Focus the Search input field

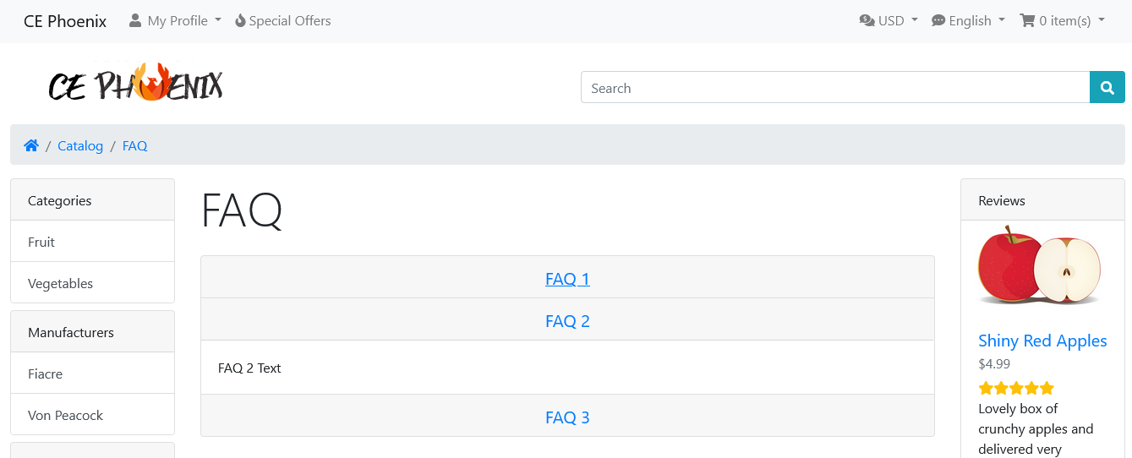(x=835, y=88)
